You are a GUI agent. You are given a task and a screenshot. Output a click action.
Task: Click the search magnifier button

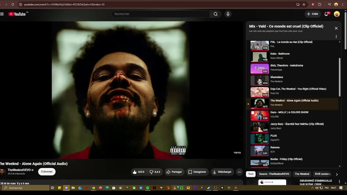pos(216,14)
